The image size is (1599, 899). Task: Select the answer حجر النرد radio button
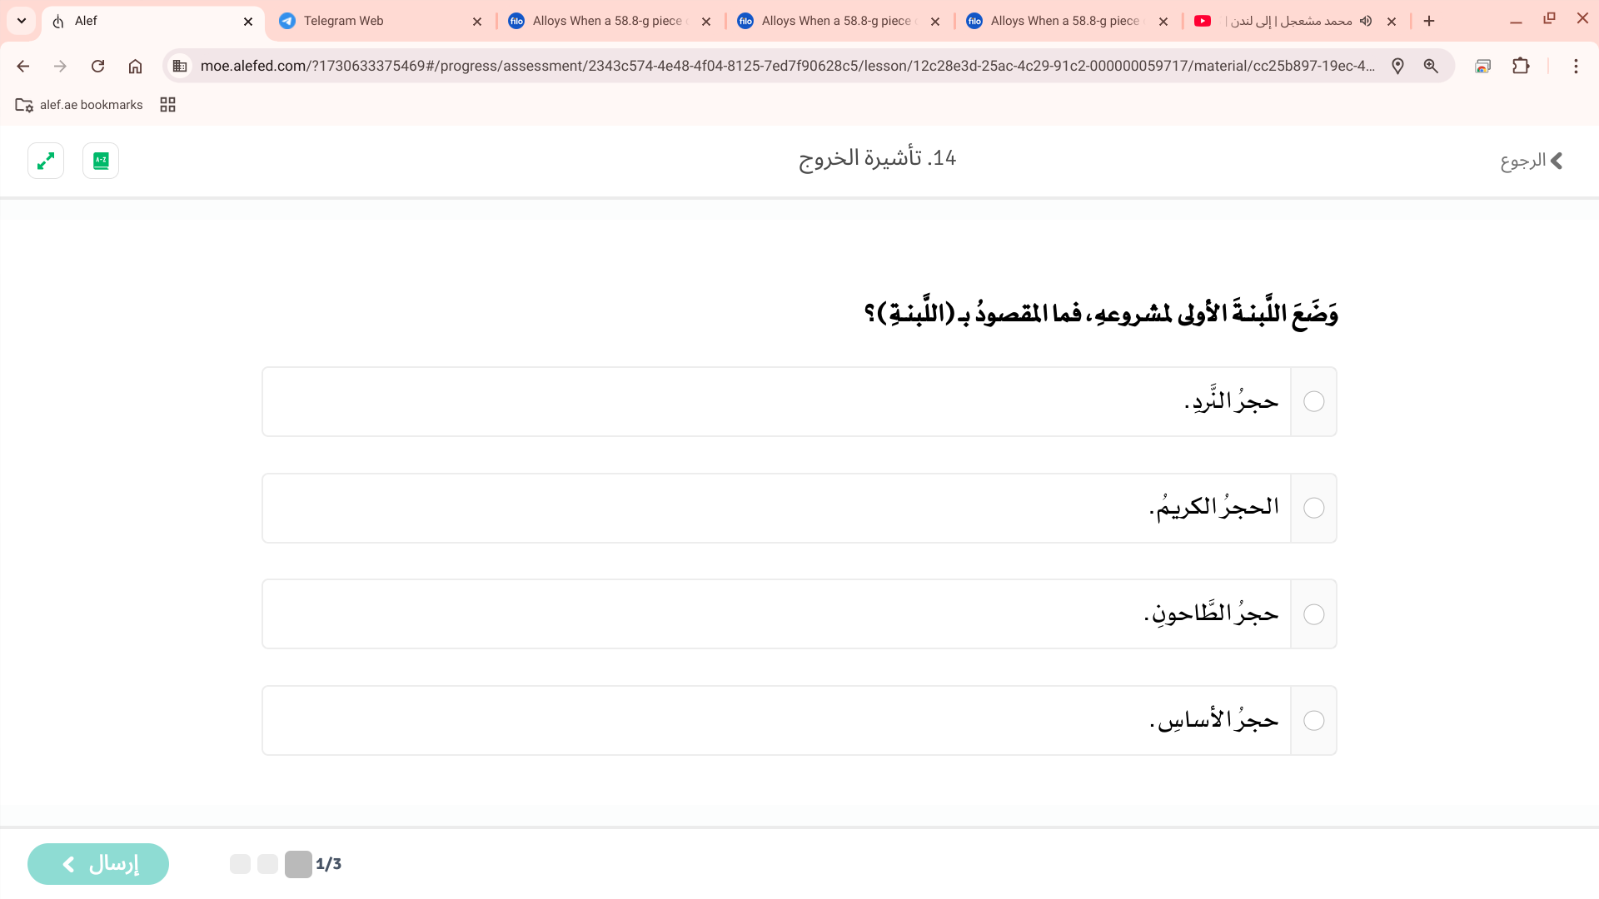1313,402
